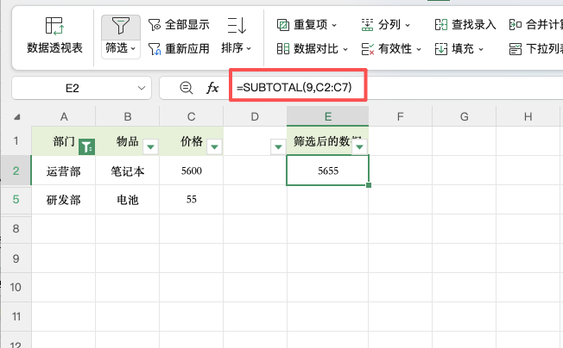
Task: Select column G header
Action: coord(465,116)
